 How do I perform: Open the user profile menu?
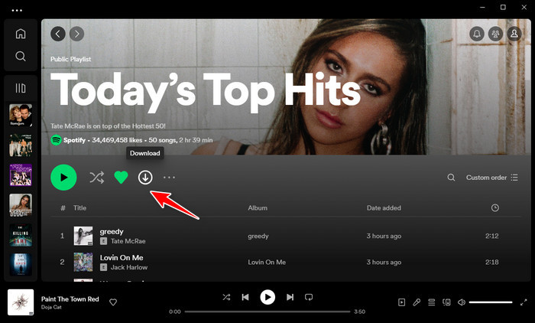[x=514, y=34]
